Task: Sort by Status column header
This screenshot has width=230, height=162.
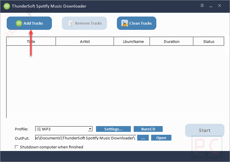Action: [209, 41]
